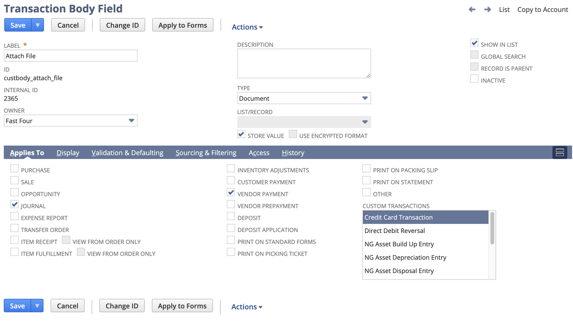The width and height of the screenshot is (573, 327).
Task: Uncheck the Journal checkbox
Action: [15, 205]
